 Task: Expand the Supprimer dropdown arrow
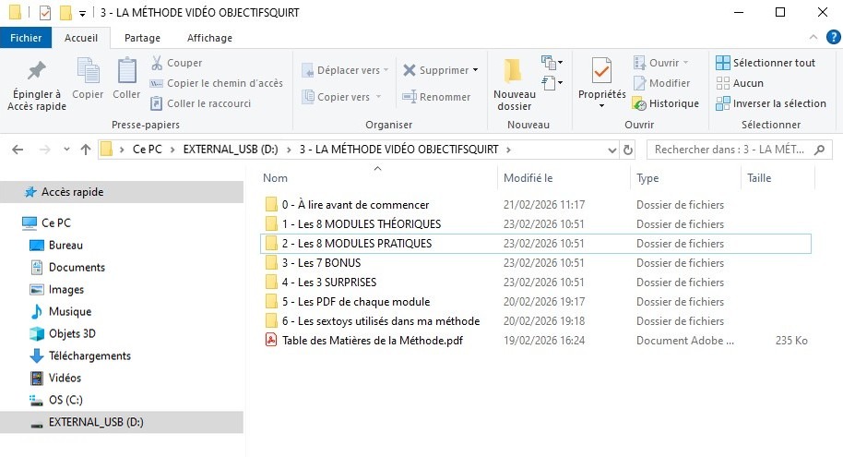[476, 70]
